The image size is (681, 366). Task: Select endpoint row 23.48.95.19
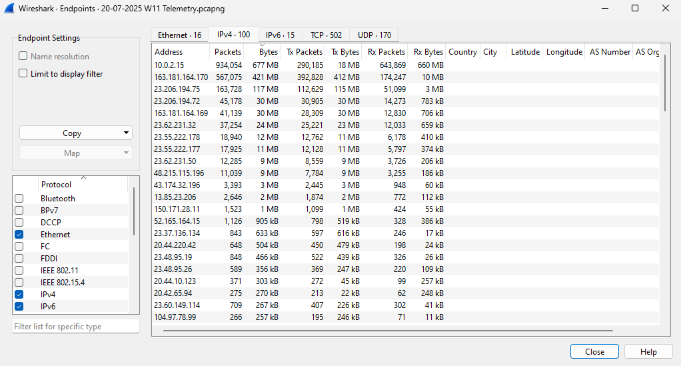tap(405, 257)
